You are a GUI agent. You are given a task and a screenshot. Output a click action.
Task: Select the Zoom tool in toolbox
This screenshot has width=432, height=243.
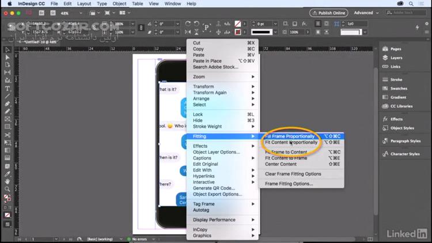click(x=7, y=189)
